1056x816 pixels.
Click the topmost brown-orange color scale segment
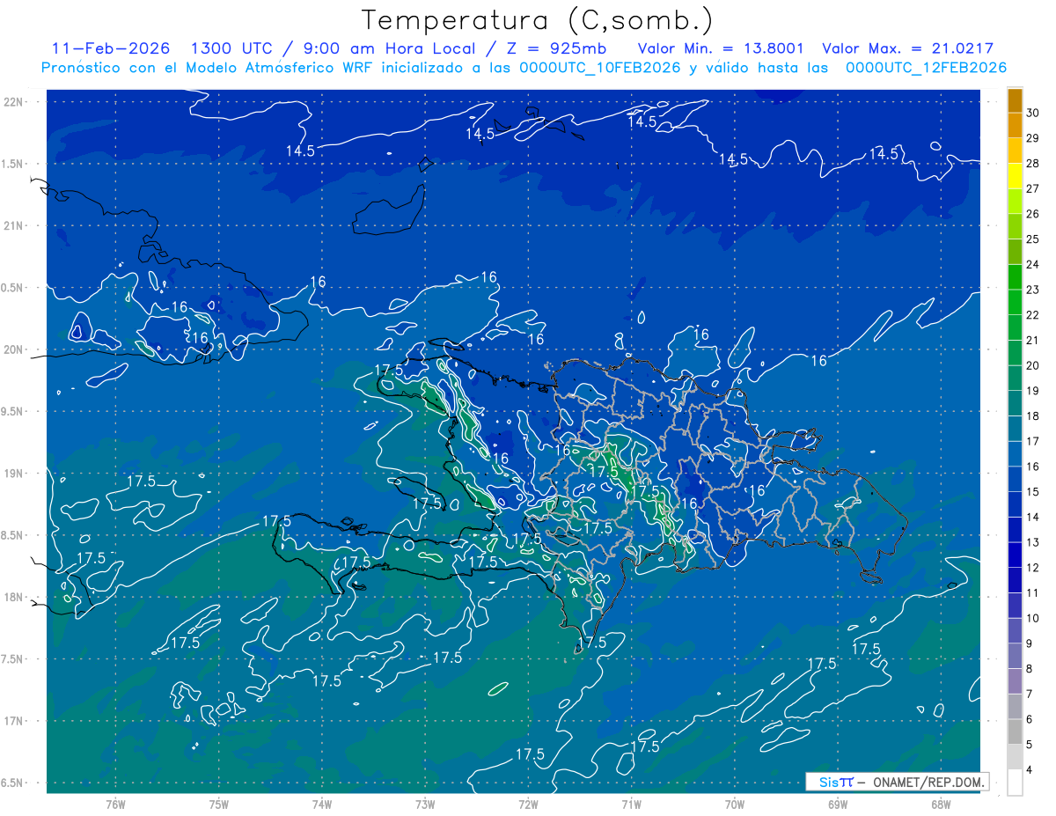click(x=1016, y=100)
